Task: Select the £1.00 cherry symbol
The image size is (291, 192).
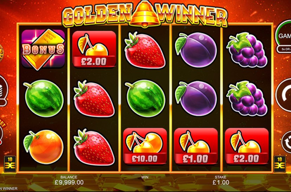Action: (x=196, y=146)
